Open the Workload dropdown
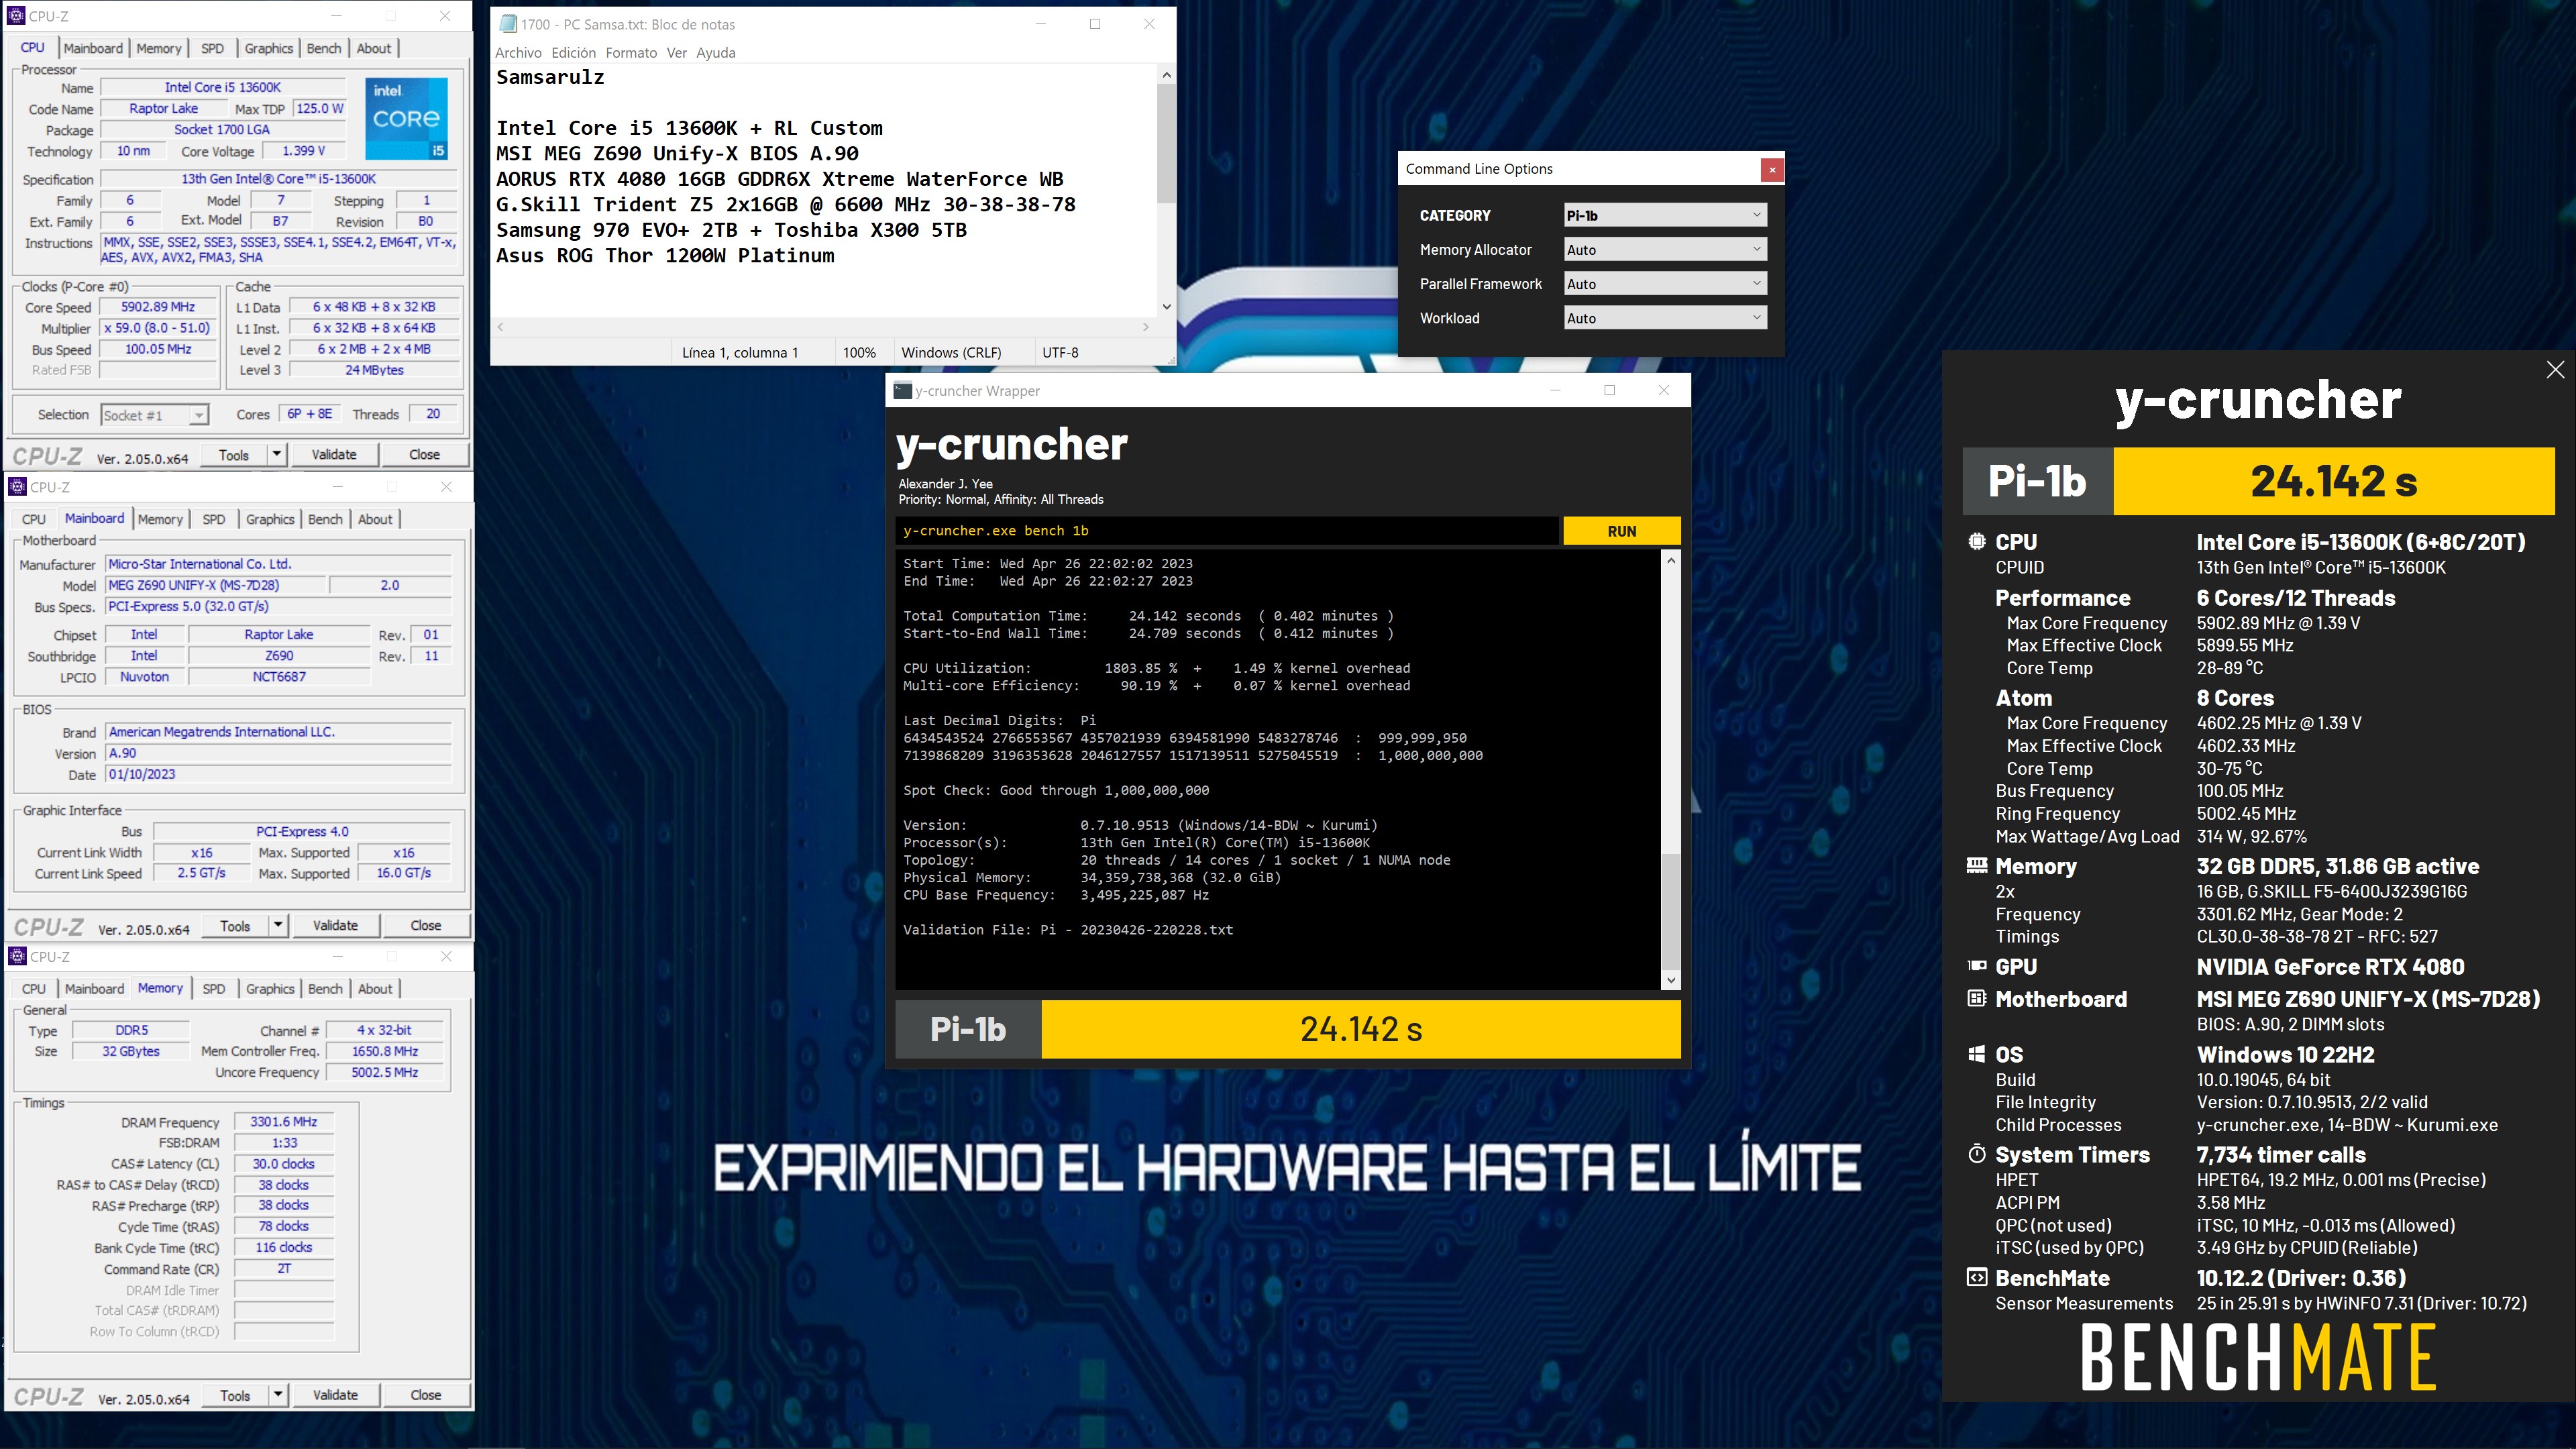Image resolution: width=2576 pixels, height=1449 pixels. [x=1665, y=318]
